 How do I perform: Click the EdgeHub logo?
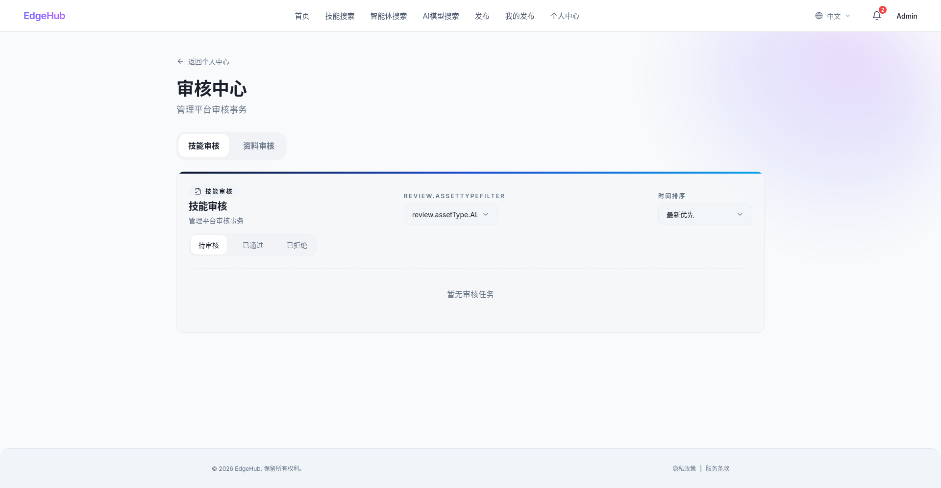coord(44,16)
